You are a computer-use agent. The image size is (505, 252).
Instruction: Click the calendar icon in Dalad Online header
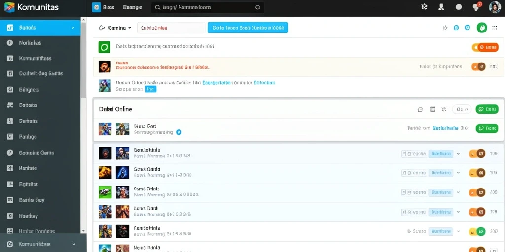433,109
